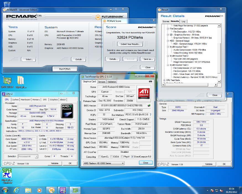This screenshot has height=194, width=242.
Task: Collapse the HDD - General Usage node
Action: coord(168,41)
